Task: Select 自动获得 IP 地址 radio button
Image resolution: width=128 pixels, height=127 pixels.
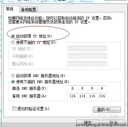Action: click(x=13, y=36)
